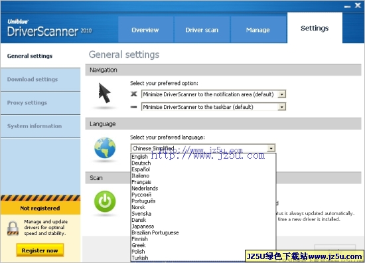This screenshot has width=365, height=263.
Task: Open General settings in sidebar
Action: click(40, 56)
